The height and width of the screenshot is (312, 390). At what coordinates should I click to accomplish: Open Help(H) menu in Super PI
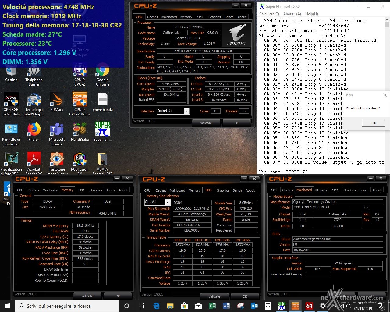pyautogui.click(x=311, y=14)
